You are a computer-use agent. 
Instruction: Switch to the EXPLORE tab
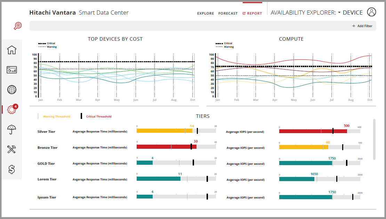pos(206,13)
